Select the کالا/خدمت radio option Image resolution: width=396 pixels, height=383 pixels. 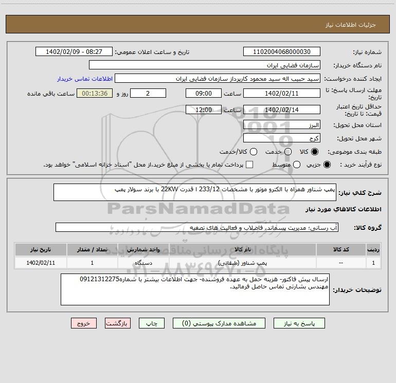[254, 152]
